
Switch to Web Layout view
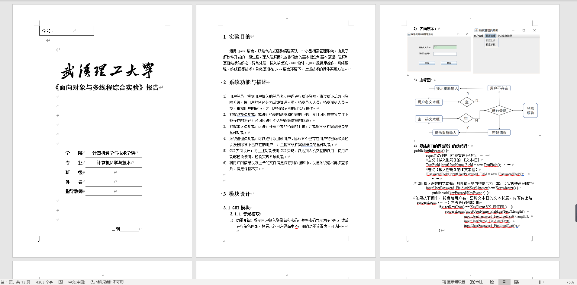[x=516, y=282]
